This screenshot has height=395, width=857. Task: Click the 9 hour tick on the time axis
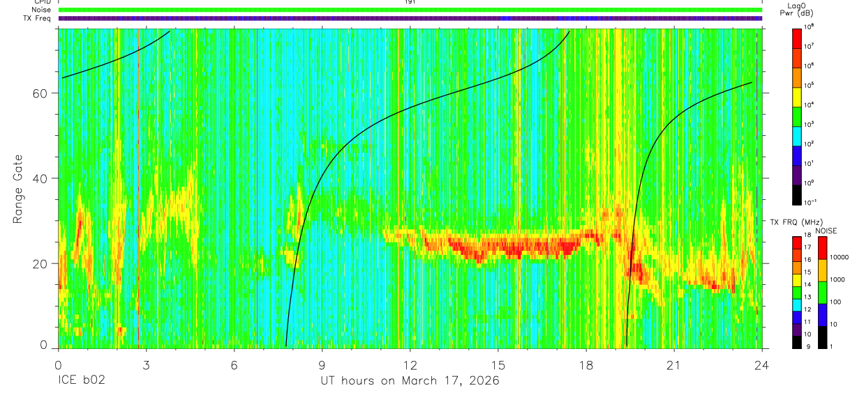(322, 364)
